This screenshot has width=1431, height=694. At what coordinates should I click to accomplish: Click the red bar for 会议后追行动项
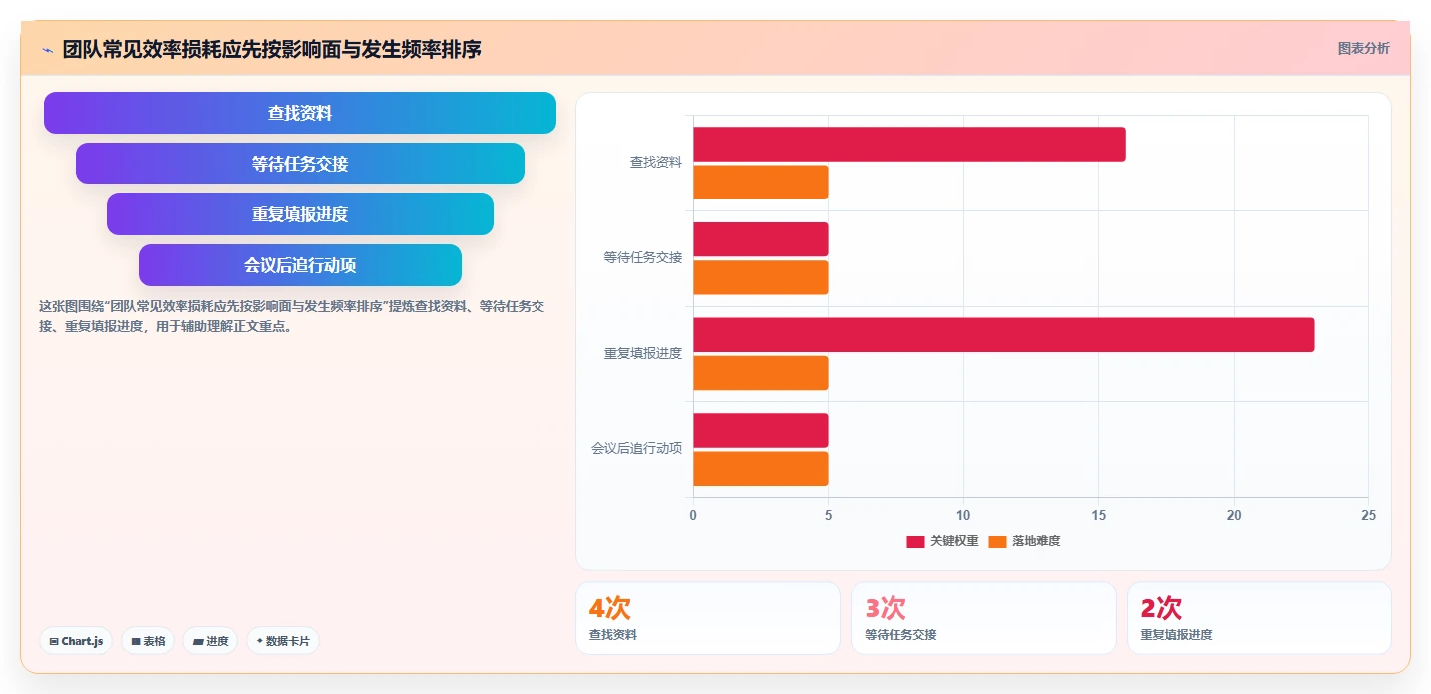761,431
